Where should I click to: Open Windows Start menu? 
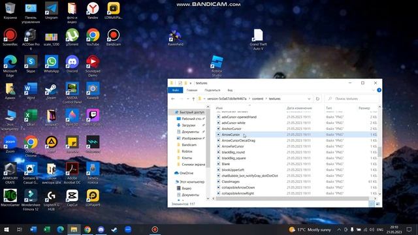pyautogui.click(x=7, y=229)
